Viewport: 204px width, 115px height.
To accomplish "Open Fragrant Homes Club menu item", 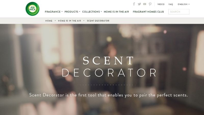I will [x=148, y=12].
